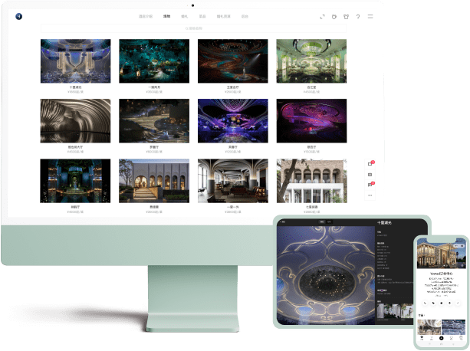Viewport: 470px width, 351px height.
Task: Switch to the first tab in top navigation
Action: coord(146,16)
